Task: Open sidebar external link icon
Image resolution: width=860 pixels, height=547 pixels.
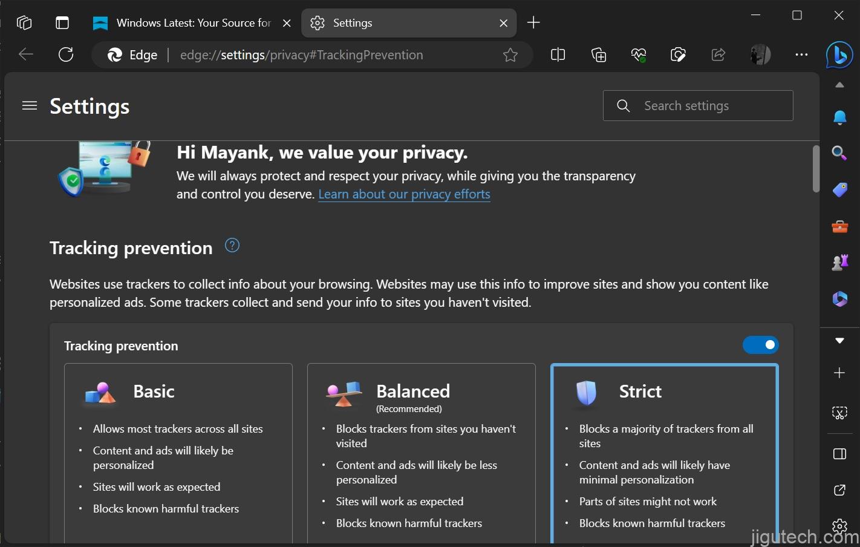Action: [x=839, y=490]
